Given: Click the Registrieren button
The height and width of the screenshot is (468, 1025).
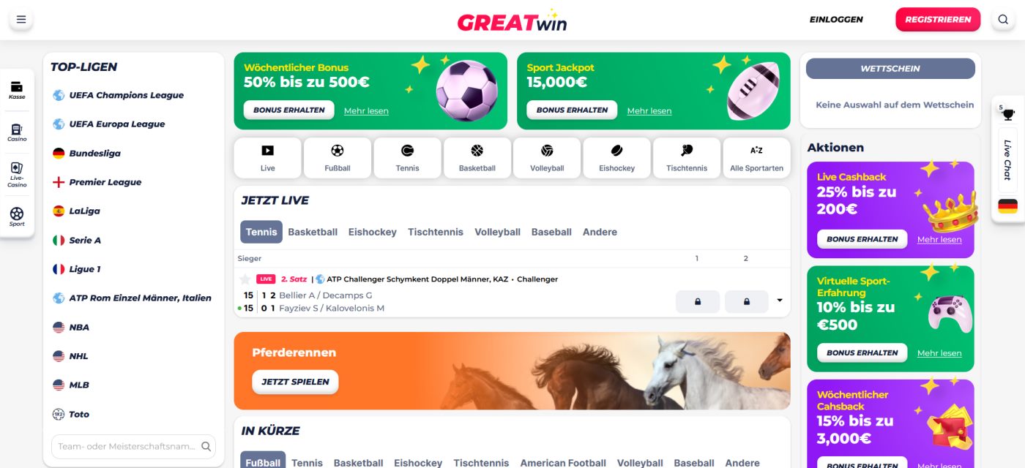Looking at the screenshot, I should point(938,20).
